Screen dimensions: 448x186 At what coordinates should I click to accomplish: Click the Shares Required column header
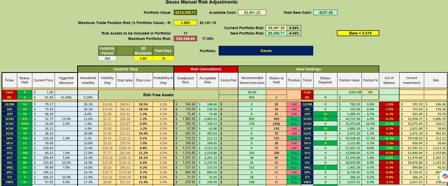click(x=325, y=80)
